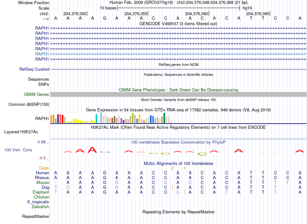This screenshot has height=224, width=307.
Task: Click the dark green bar in GTEx chart
Action: pyautogui.click(x=164, y=118)
